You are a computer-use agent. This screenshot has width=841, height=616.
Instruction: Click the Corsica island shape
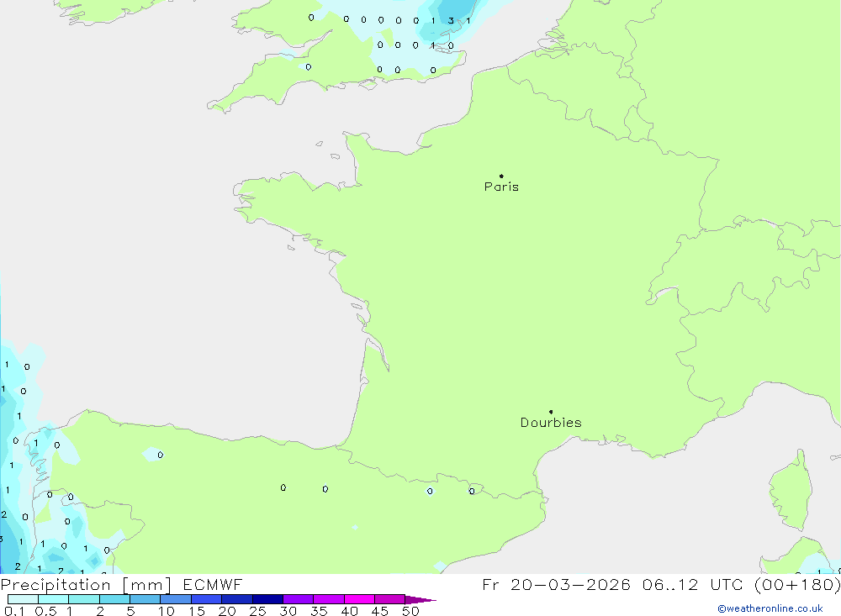790,484
